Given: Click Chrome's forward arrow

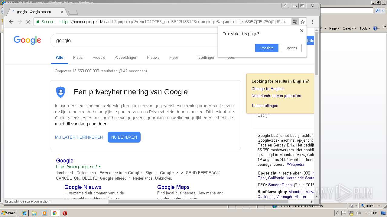Looking at the screenshot, I should point(20,22).
